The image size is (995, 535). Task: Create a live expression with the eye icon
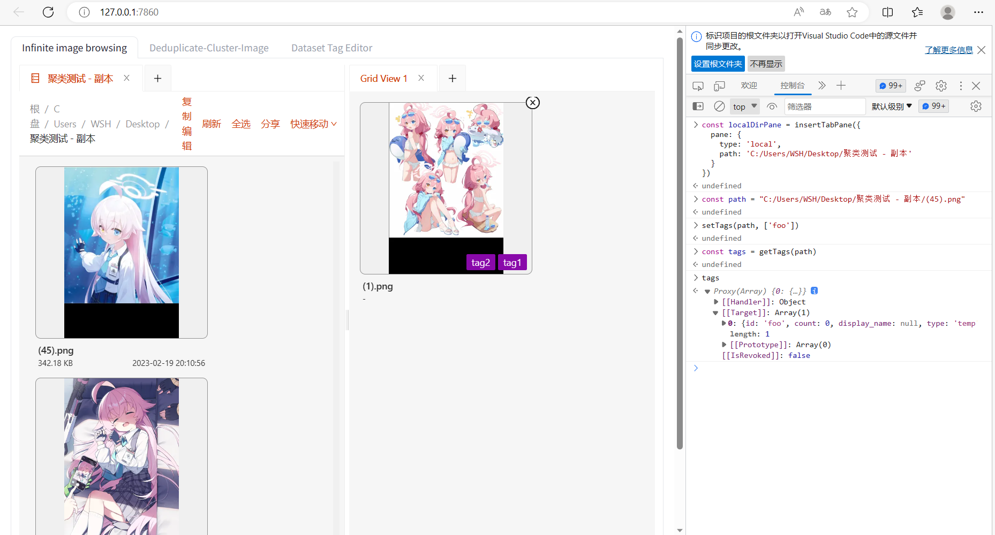point(772,106)
